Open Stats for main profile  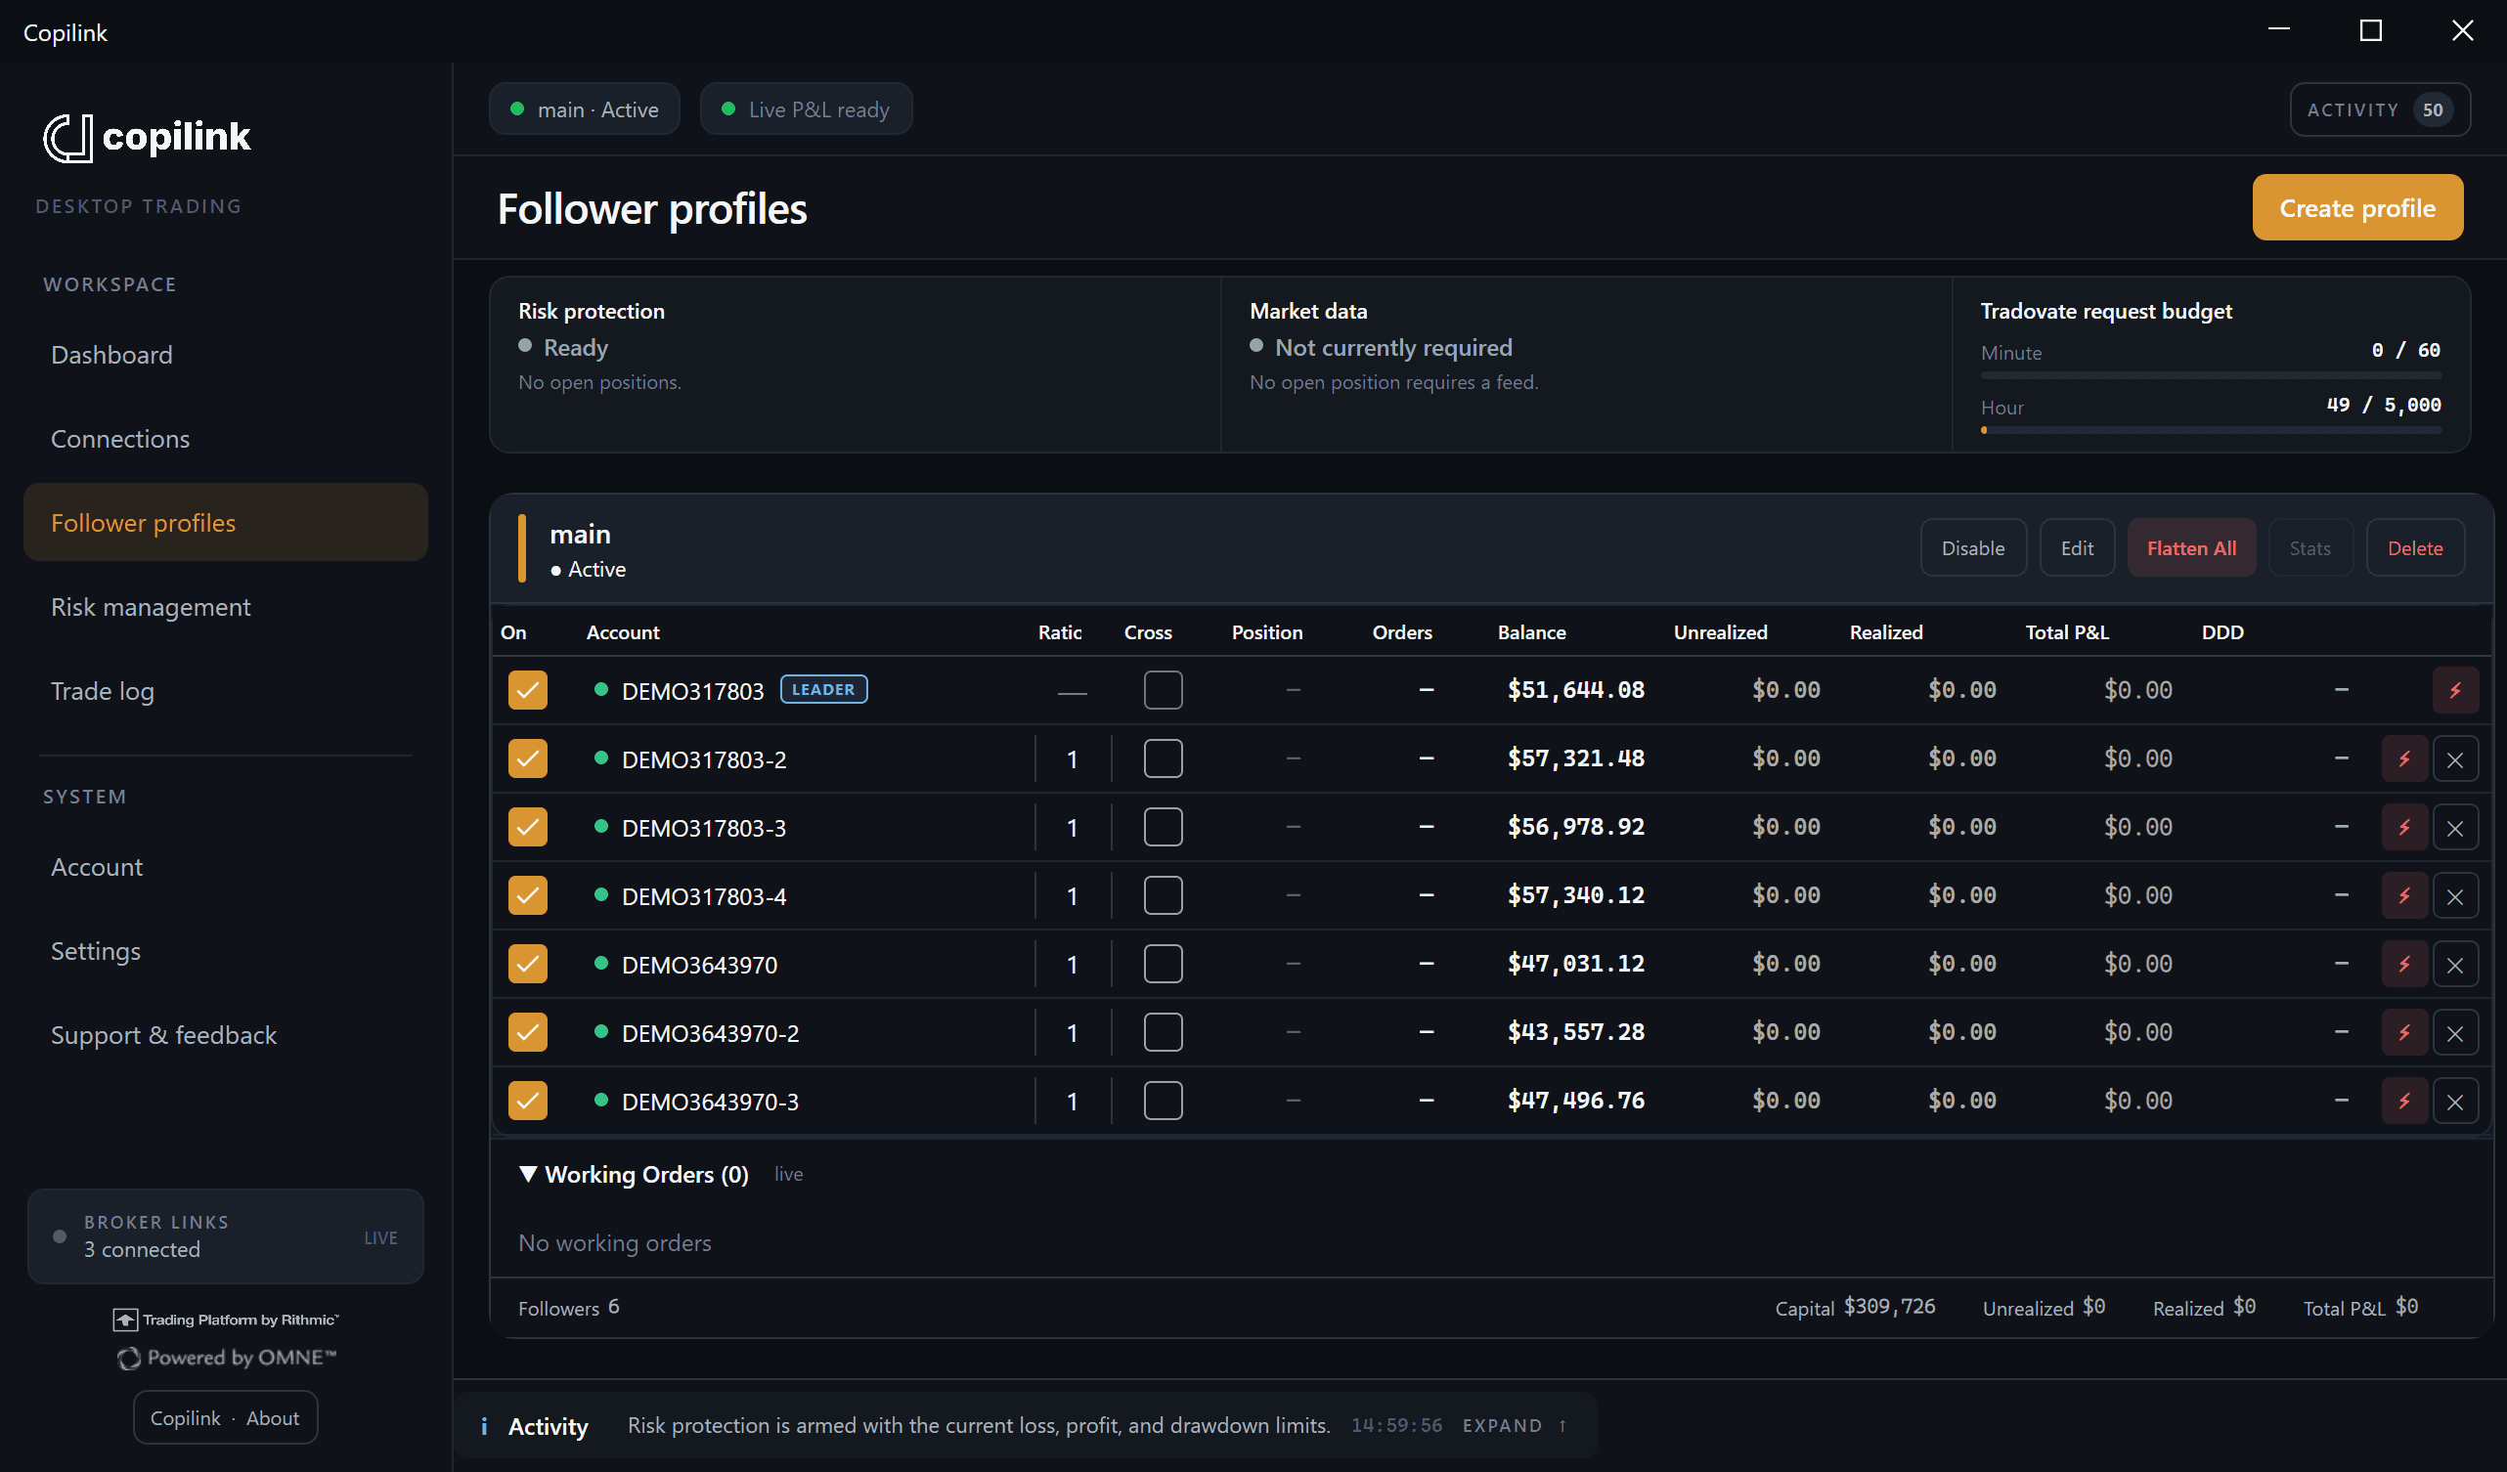coord(2309,548)
